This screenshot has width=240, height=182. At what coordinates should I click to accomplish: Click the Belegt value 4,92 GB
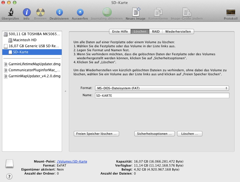pyautogui.click(x=156, y=169)
